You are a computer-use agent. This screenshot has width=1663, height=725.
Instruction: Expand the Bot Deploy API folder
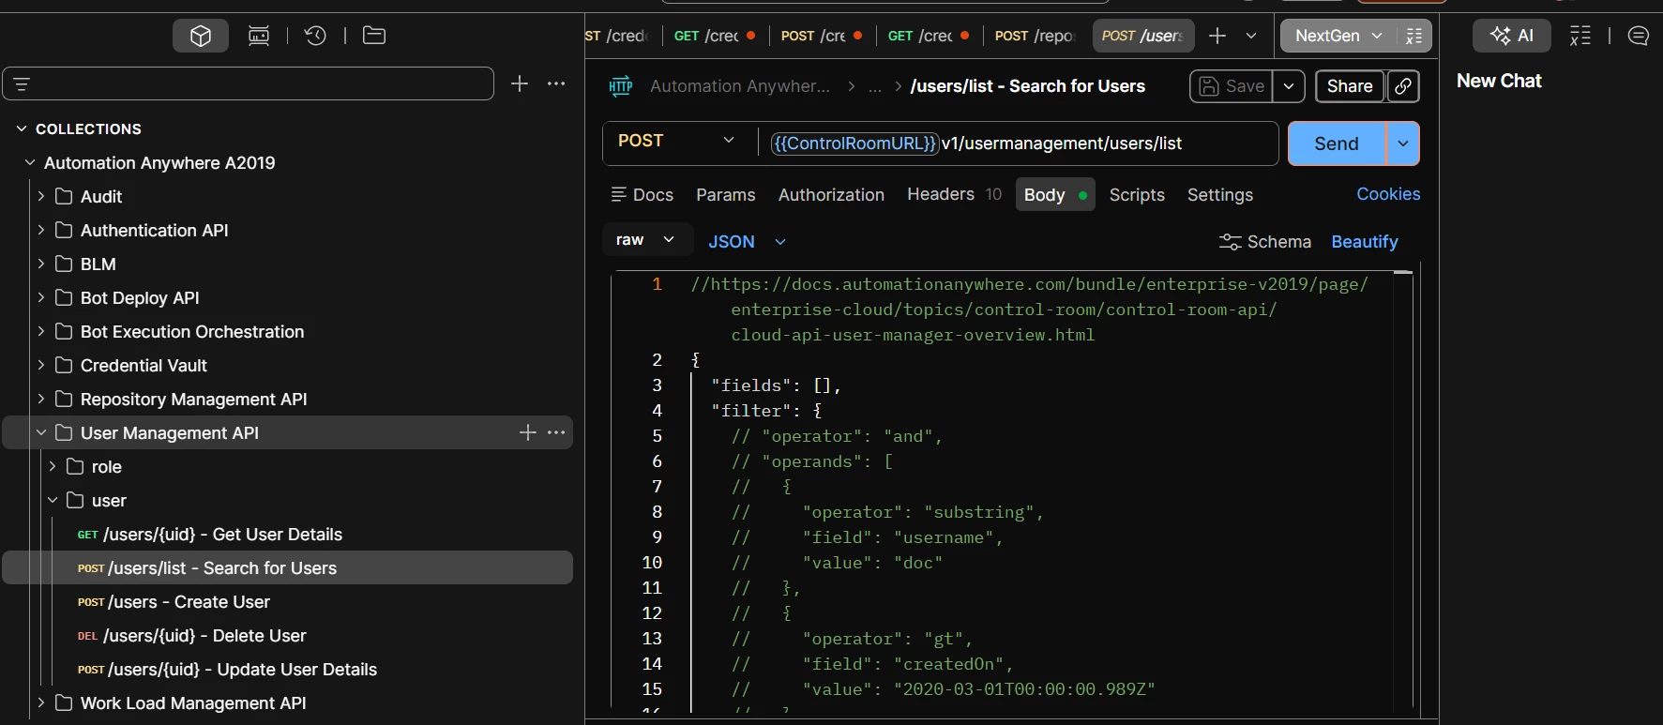pos(41,297)
